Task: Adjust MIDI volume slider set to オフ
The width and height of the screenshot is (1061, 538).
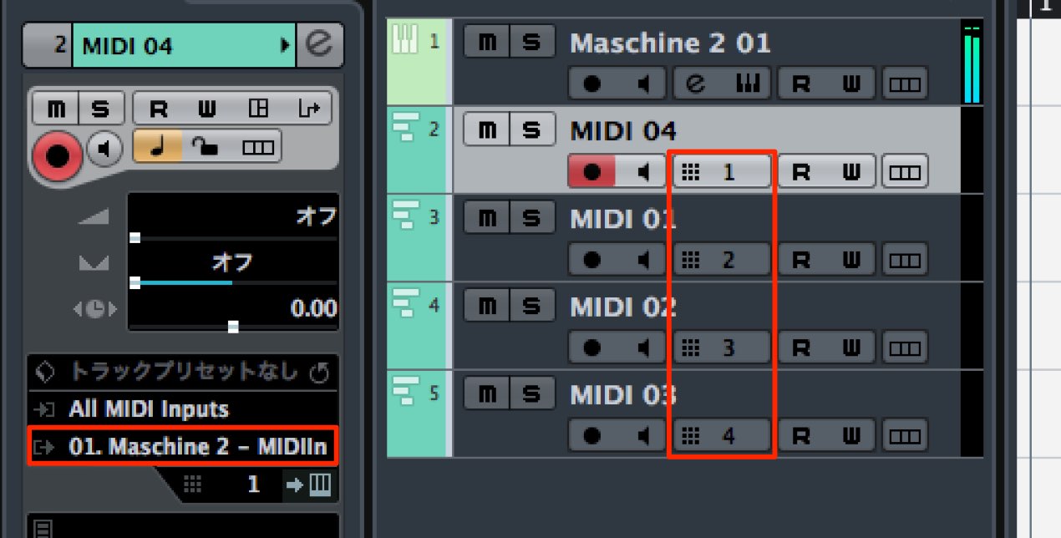Action: pos(232,217)
